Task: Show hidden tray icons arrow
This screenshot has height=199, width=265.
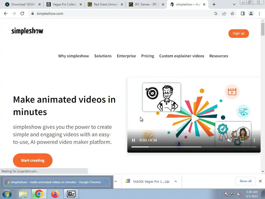Action: pos(220,194)
